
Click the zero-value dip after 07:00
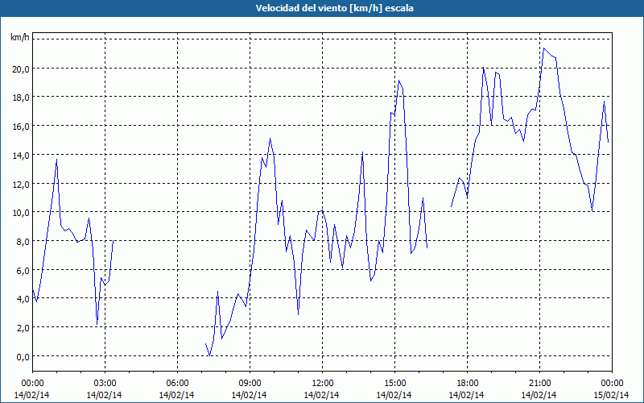pyautogui.click(x=210, y=355)
